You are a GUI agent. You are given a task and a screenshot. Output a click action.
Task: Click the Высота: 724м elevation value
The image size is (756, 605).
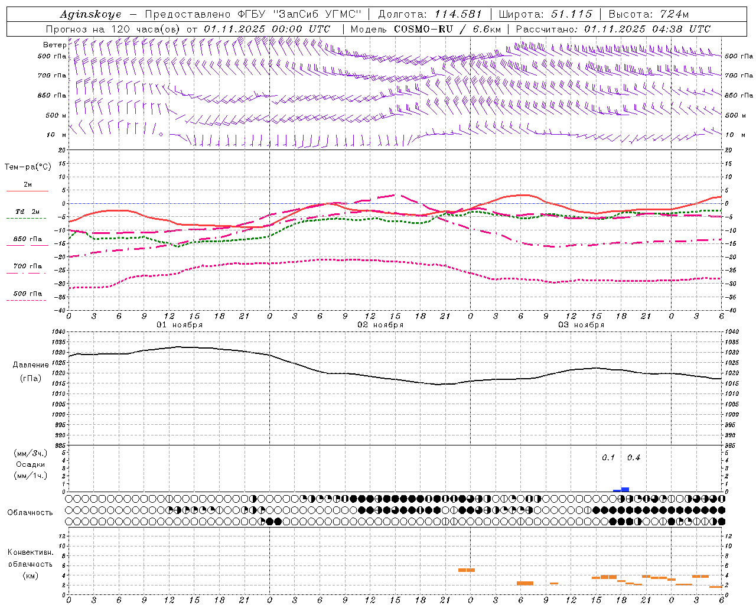pos(649,14)
